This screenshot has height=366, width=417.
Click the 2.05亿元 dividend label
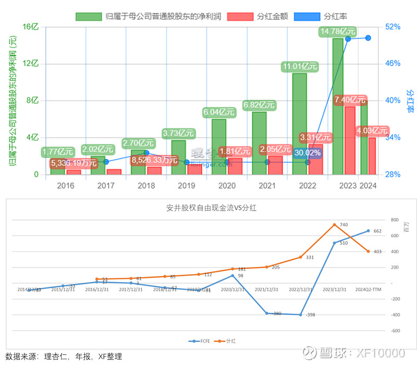click(x=275, y=149)
